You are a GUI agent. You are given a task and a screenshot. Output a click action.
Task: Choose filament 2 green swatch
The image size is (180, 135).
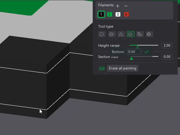(x=109, y=14)
